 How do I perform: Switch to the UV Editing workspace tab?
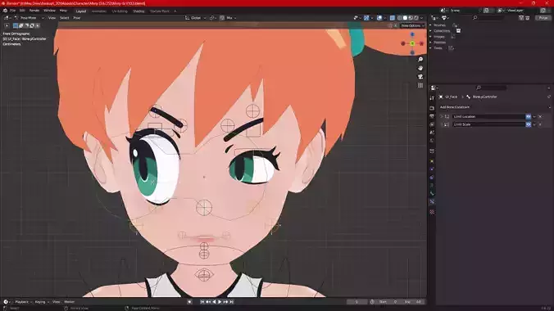point(120,11)
